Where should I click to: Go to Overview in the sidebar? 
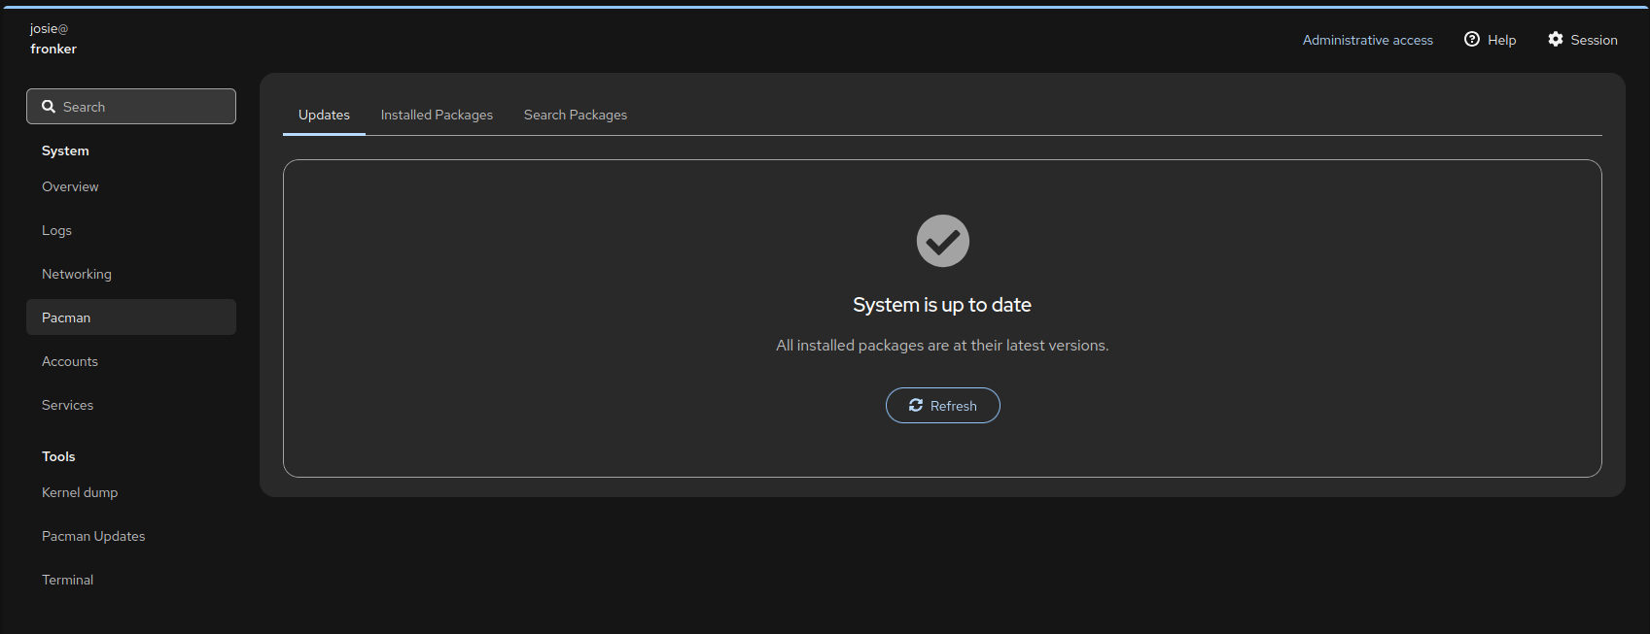[70, 186]
